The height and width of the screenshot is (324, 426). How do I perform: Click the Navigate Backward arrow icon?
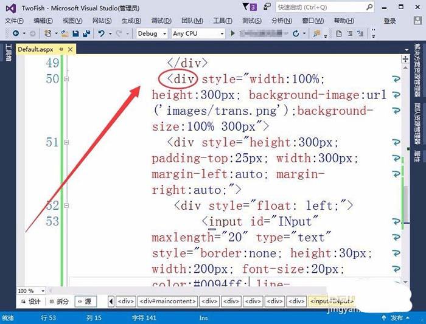[16, 33]
